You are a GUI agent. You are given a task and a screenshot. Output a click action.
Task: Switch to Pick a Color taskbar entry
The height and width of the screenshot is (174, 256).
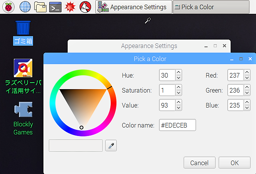click(211, 7)
